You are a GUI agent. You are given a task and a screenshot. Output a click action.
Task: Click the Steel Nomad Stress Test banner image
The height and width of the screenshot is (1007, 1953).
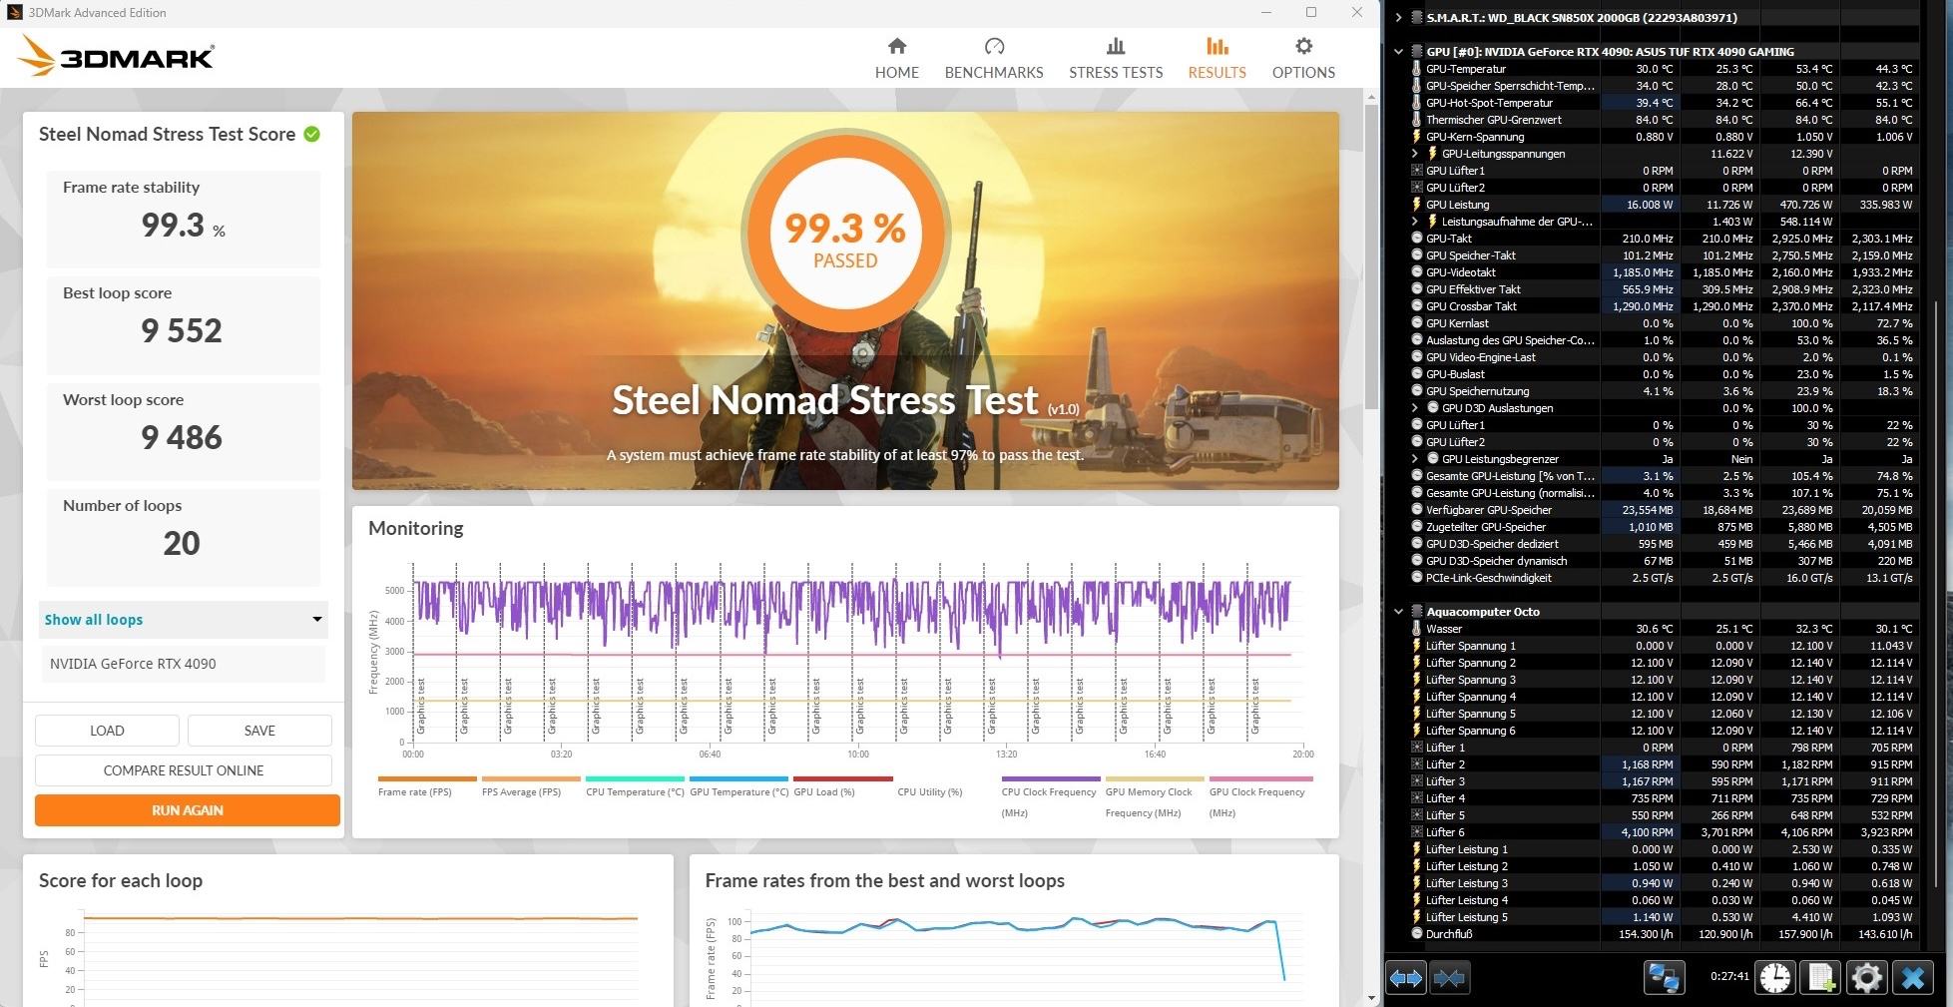point(845,300)
